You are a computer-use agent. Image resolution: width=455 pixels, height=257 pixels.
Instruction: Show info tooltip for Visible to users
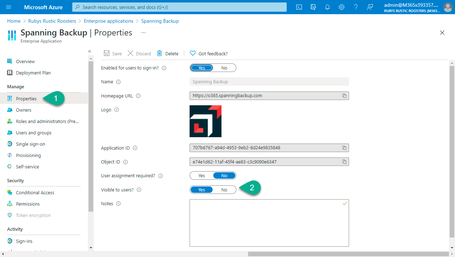[x=139, y=190]
